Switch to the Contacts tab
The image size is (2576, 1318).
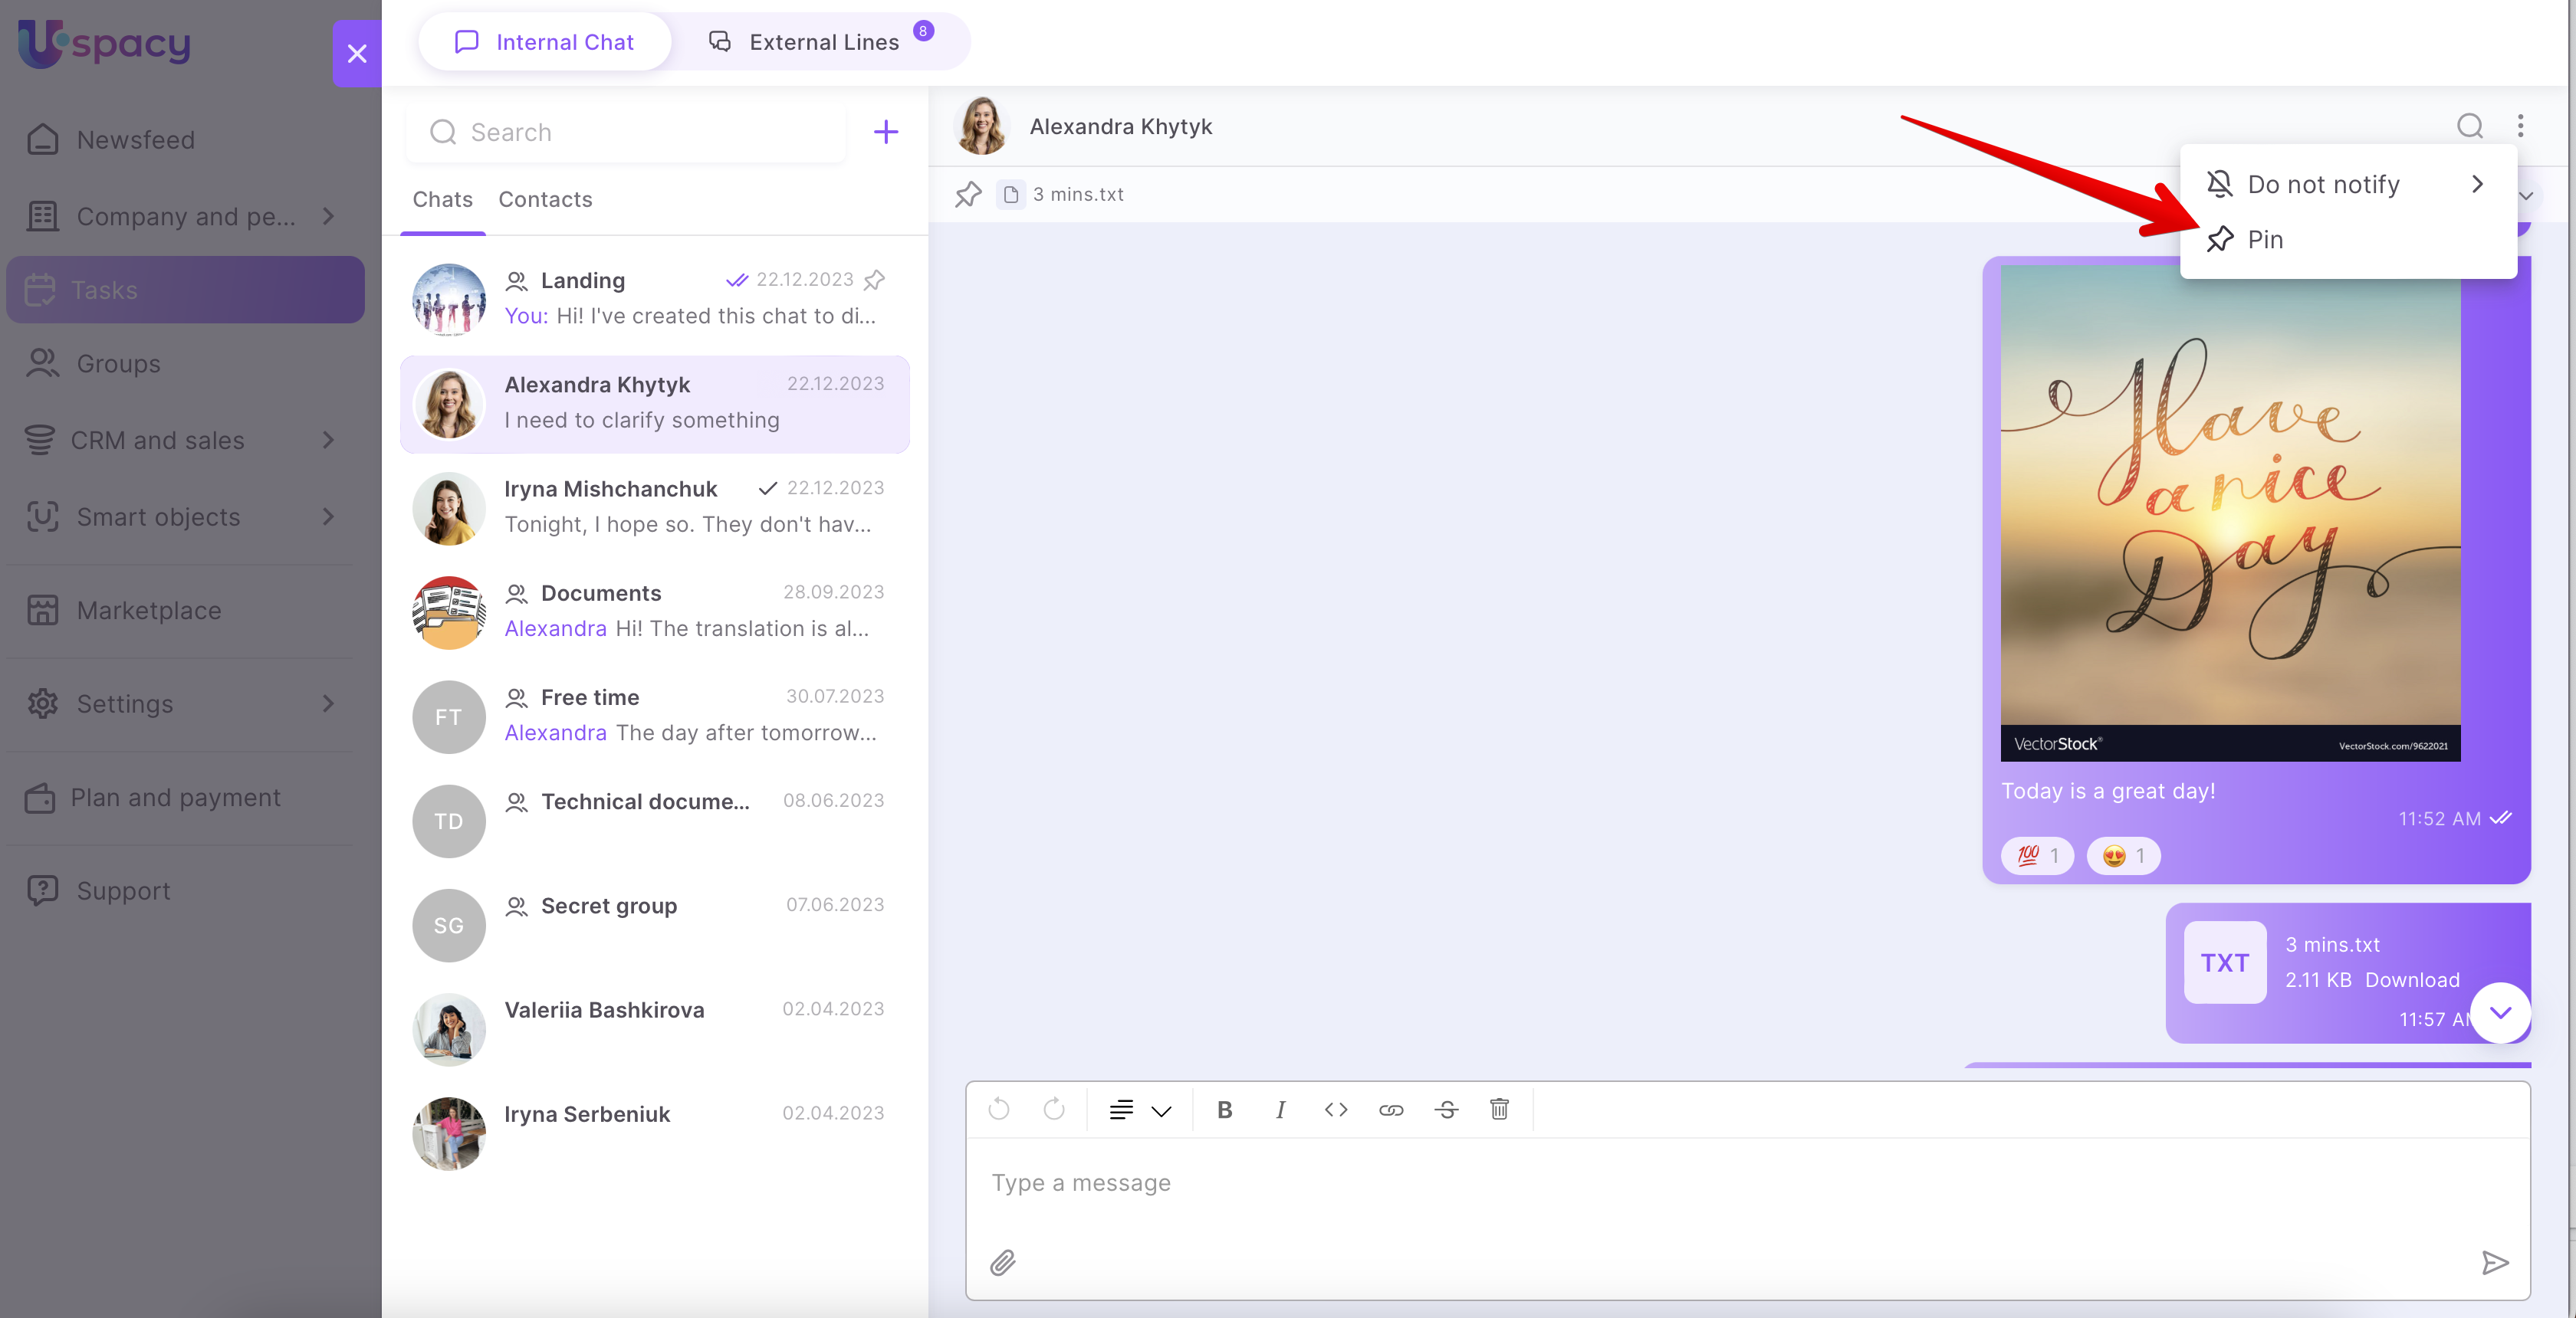pyautogui.click(x=545, y=198)
